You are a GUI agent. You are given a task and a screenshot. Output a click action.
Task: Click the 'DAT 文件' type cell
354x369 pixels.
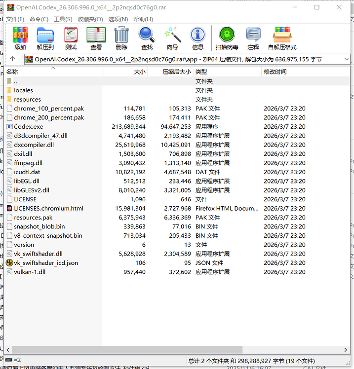click(208, 172)
